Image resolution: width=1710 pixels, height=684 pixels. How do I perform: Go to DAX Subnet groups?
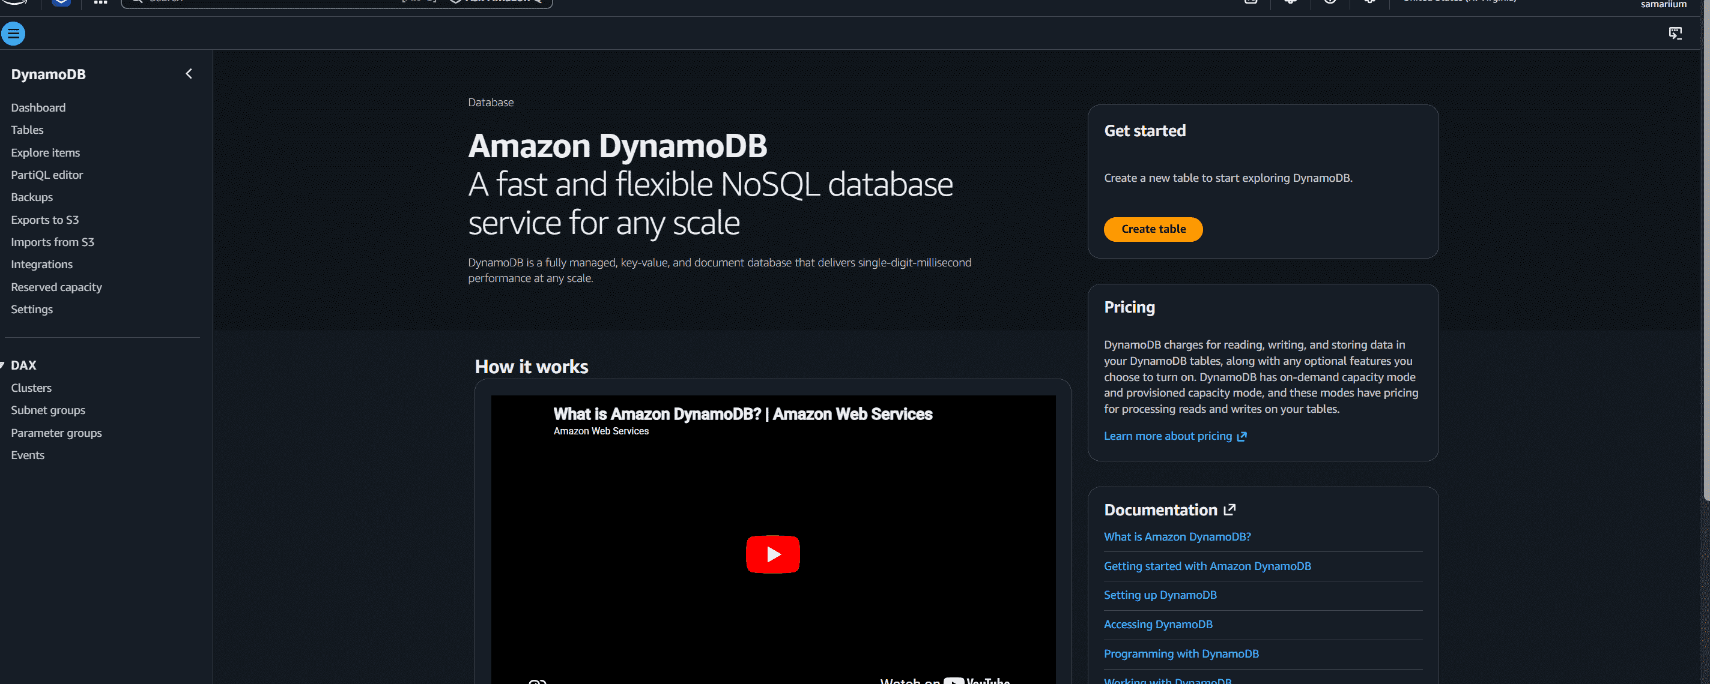pos(48,410)
